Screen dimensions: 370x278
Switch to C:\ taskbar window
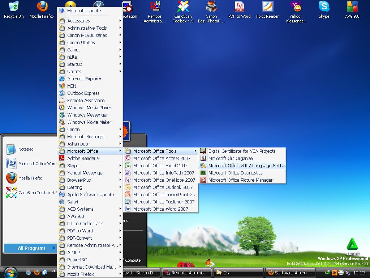[238, 273]
